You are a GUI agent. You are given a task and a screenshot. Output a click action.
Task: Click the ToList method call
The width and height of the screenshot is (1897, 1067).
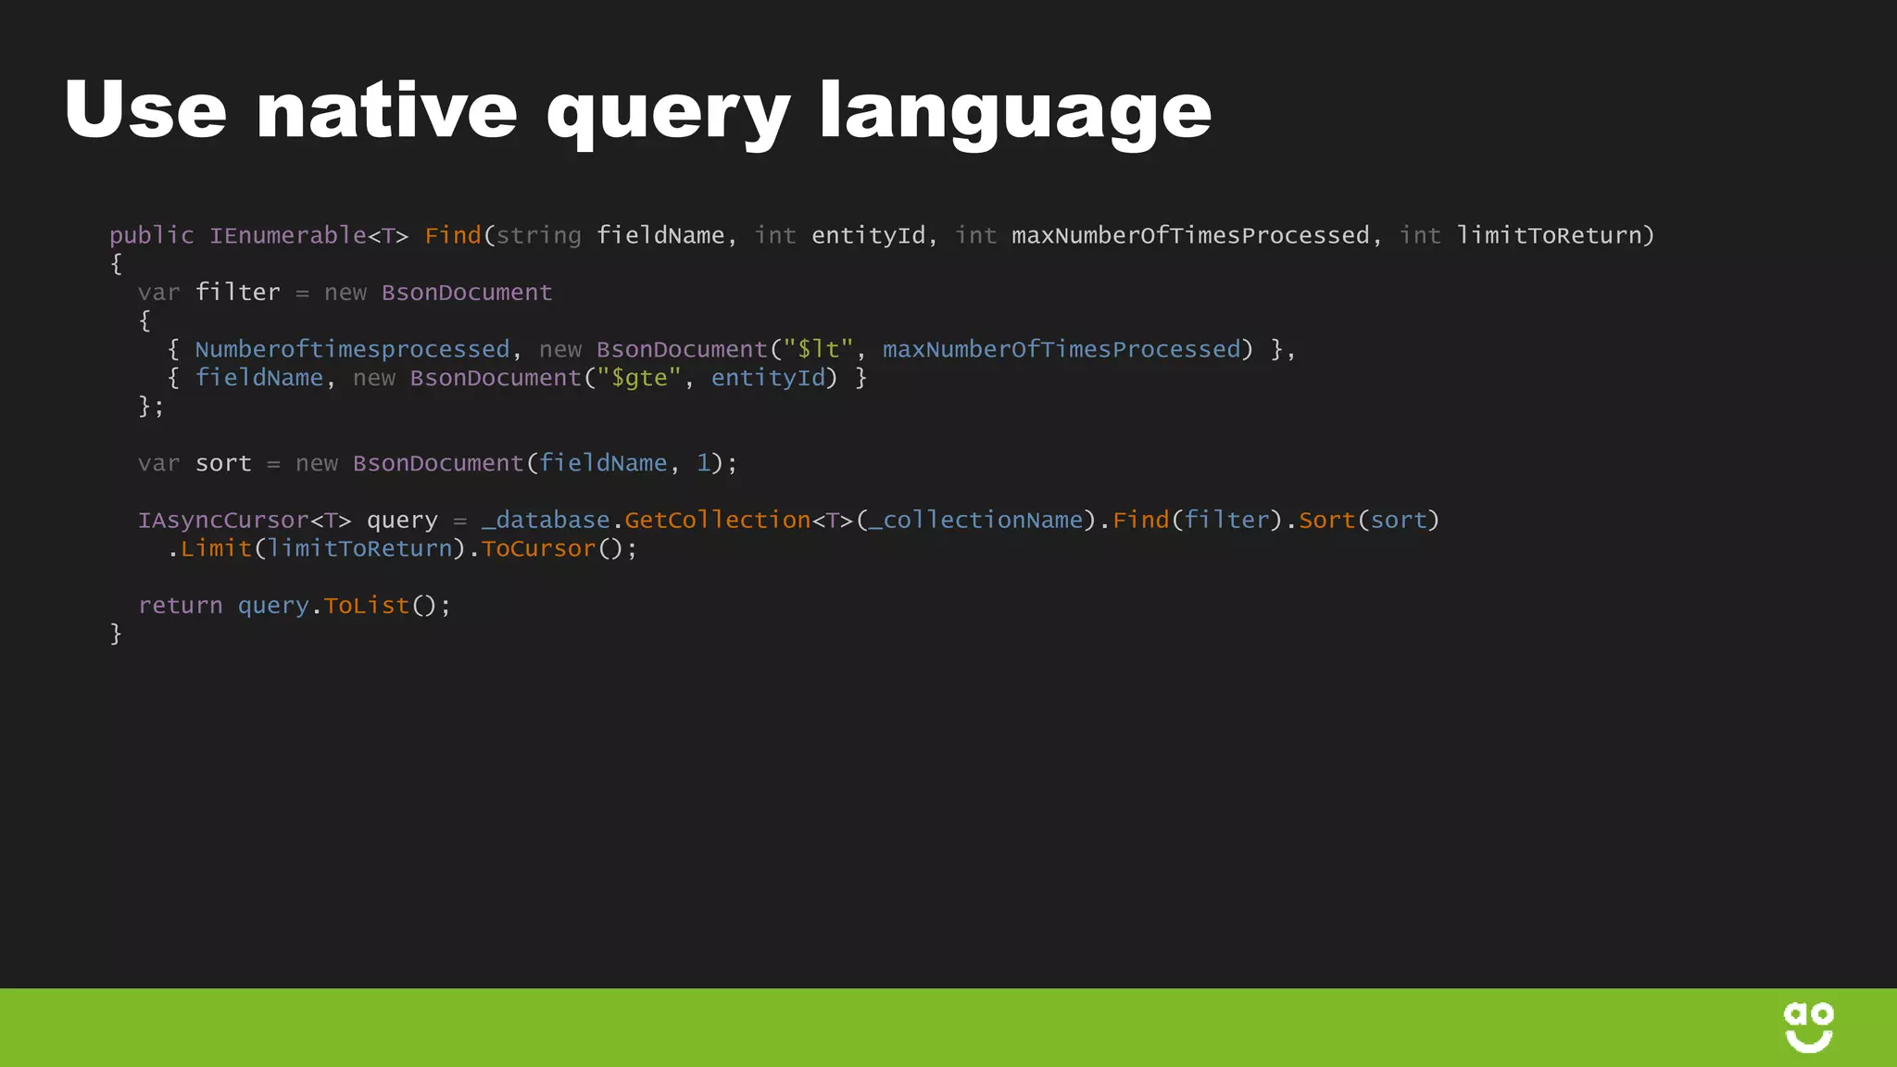(x=366, y=606)
